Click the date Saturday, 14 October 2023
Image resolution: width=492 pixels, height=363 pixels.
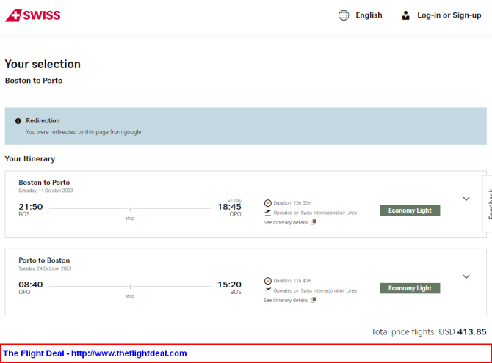click(x=46, y=191)
